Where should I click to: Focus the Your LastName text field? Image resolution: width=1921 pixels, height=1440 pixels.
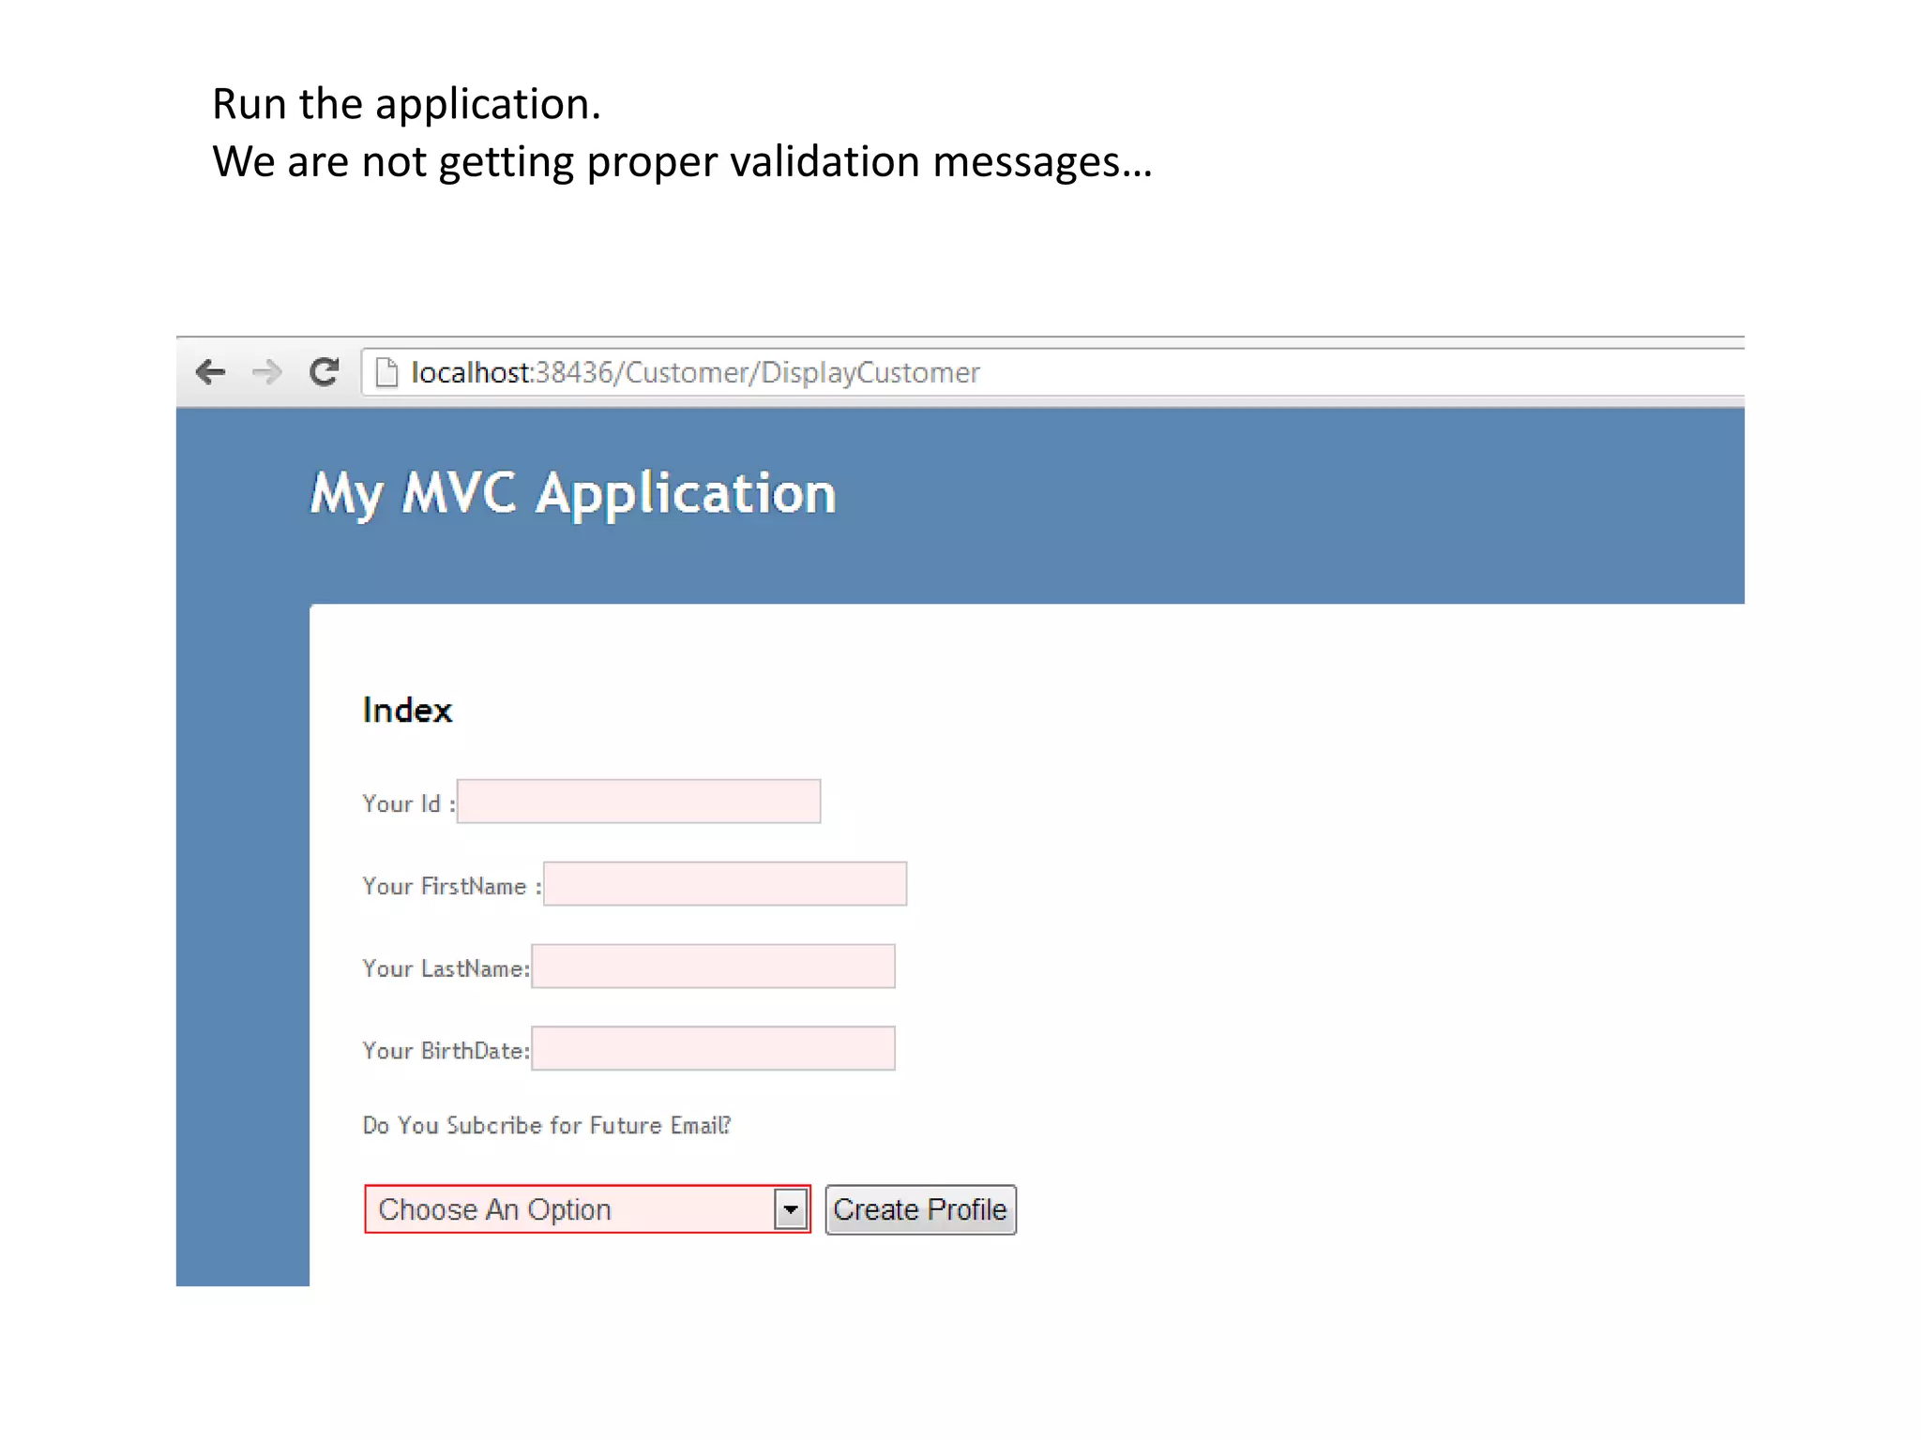(x=713, y=967)
